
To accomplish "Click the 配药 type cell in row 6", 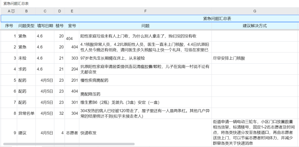I will [x=26, y=91].
